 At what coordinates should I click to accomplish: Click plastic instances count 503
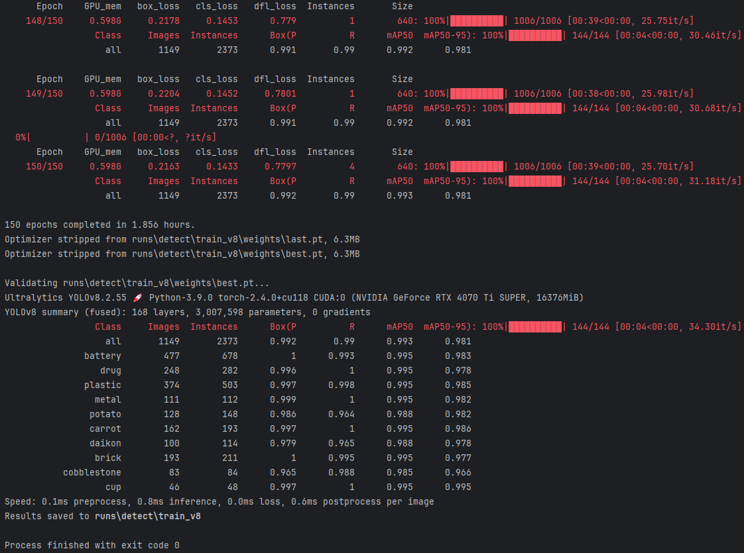229,385
